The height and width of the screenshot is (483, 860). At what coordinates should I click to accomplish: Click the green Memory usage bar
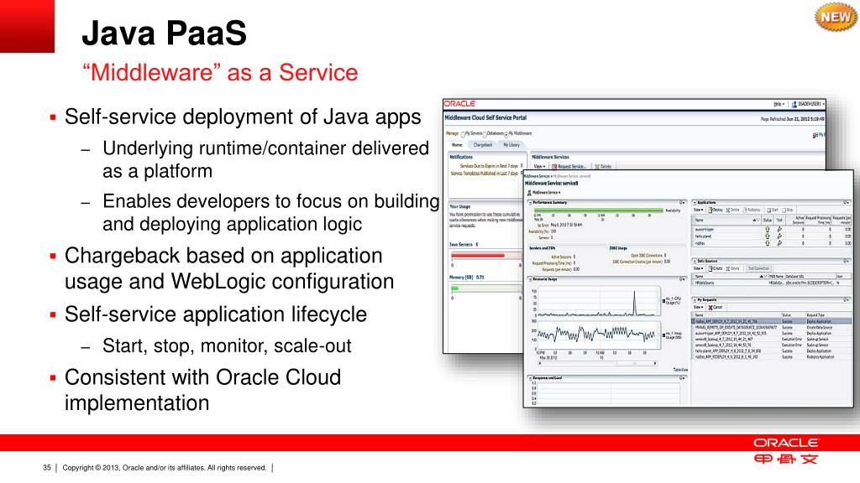pos(454,288)
